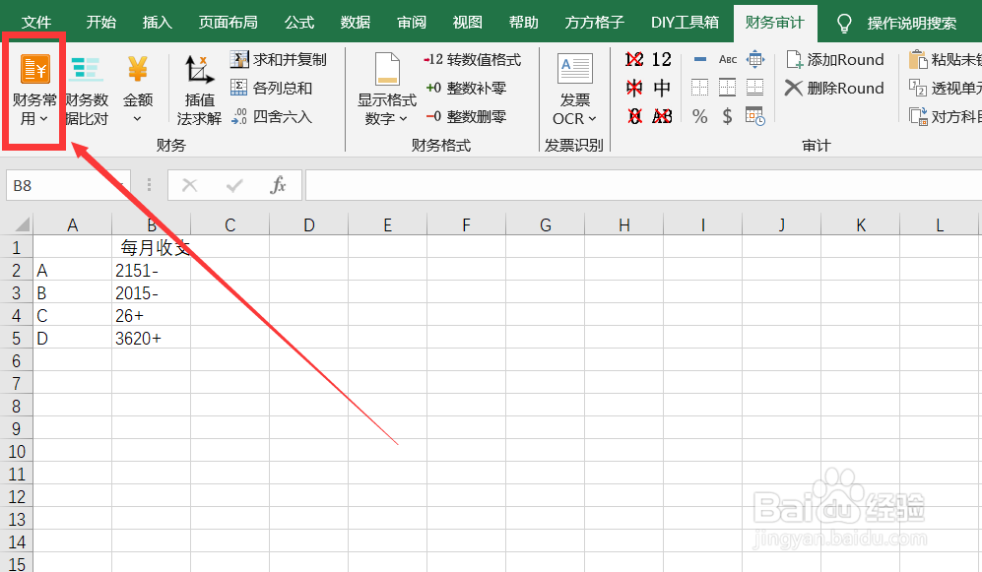The image size is (982, 572).
Task: Apply dotted border grid icon
Action: pos(699,88)
